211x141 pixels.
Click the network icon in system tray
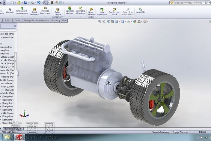click(206, 138)
